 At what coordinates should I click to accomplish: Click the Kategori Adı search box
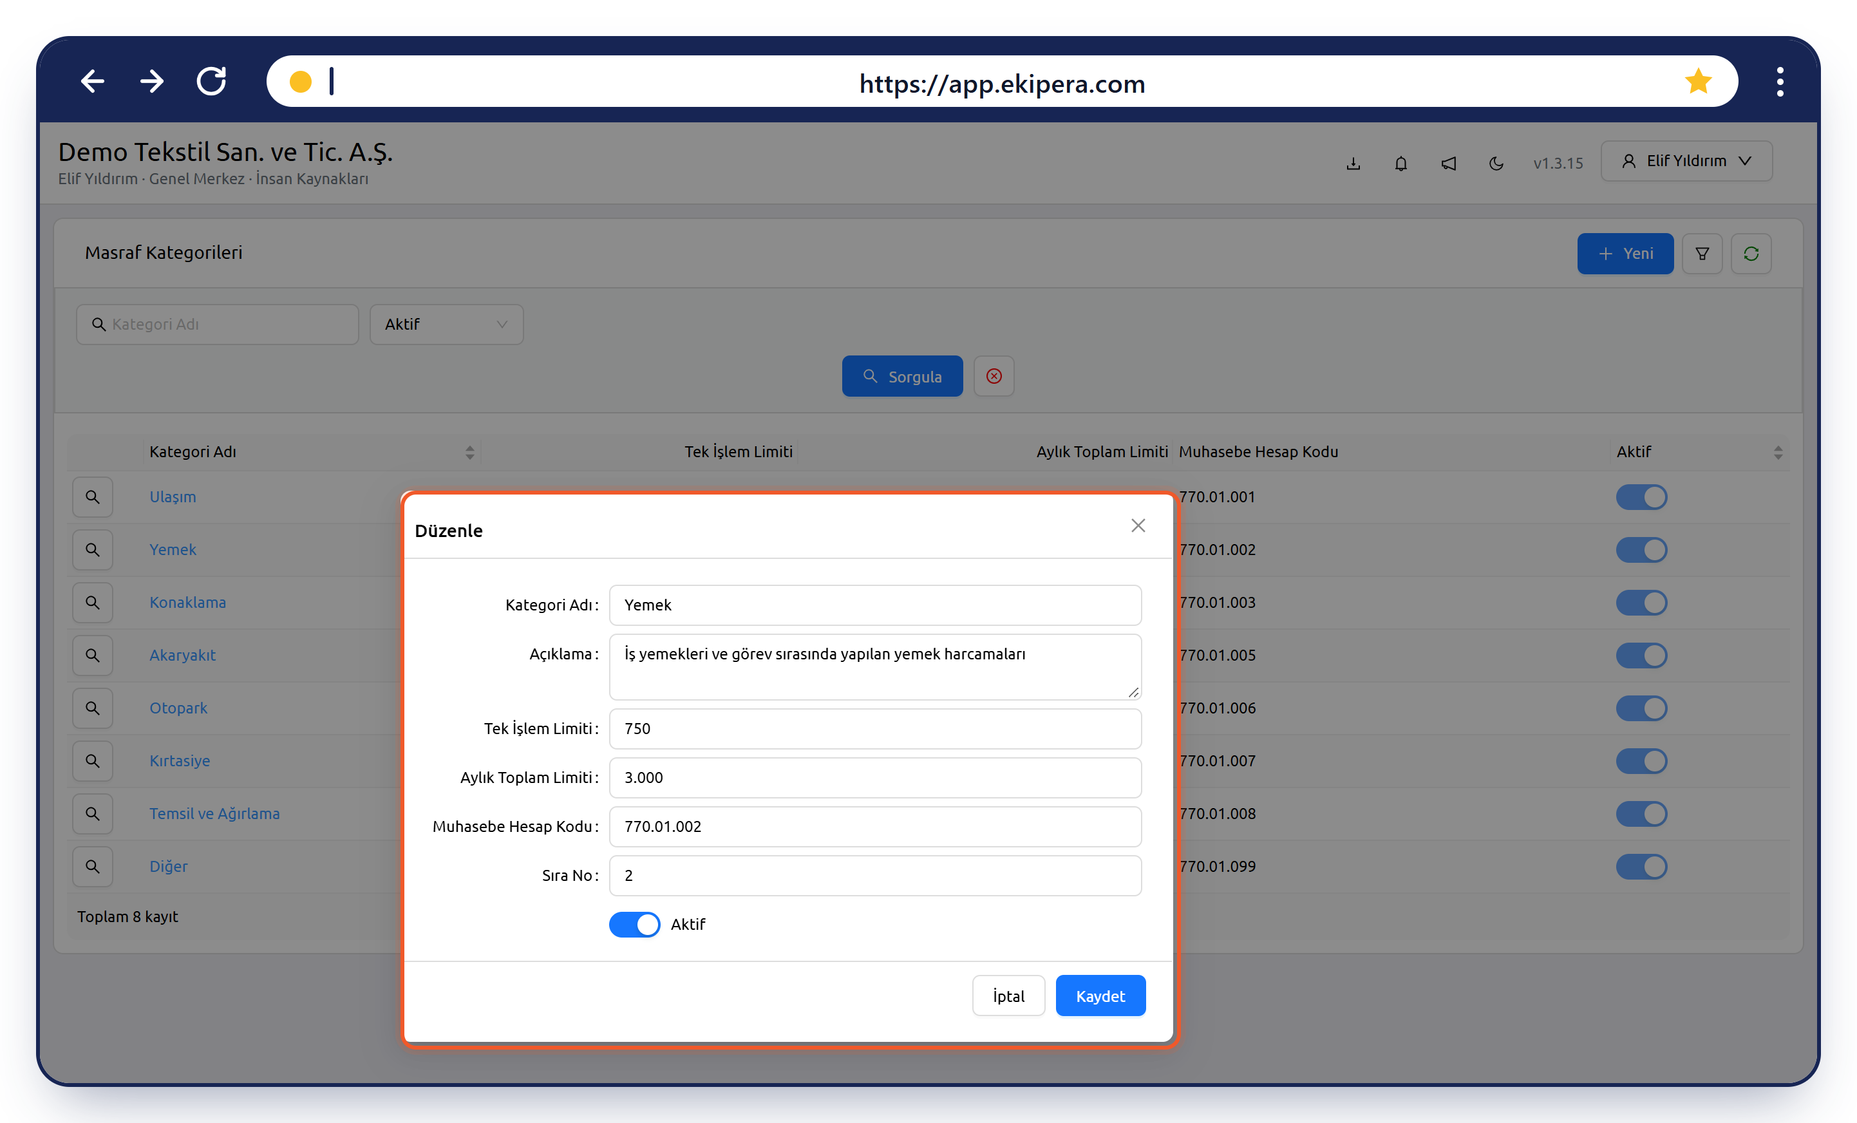point(217,324)
